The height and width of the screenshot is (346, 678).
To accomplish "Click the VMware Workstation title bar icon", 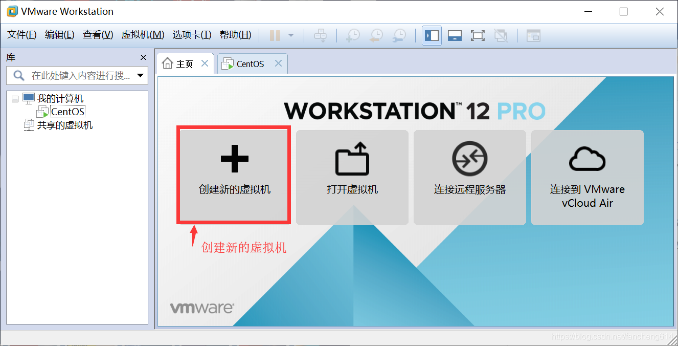I will 12,11.
